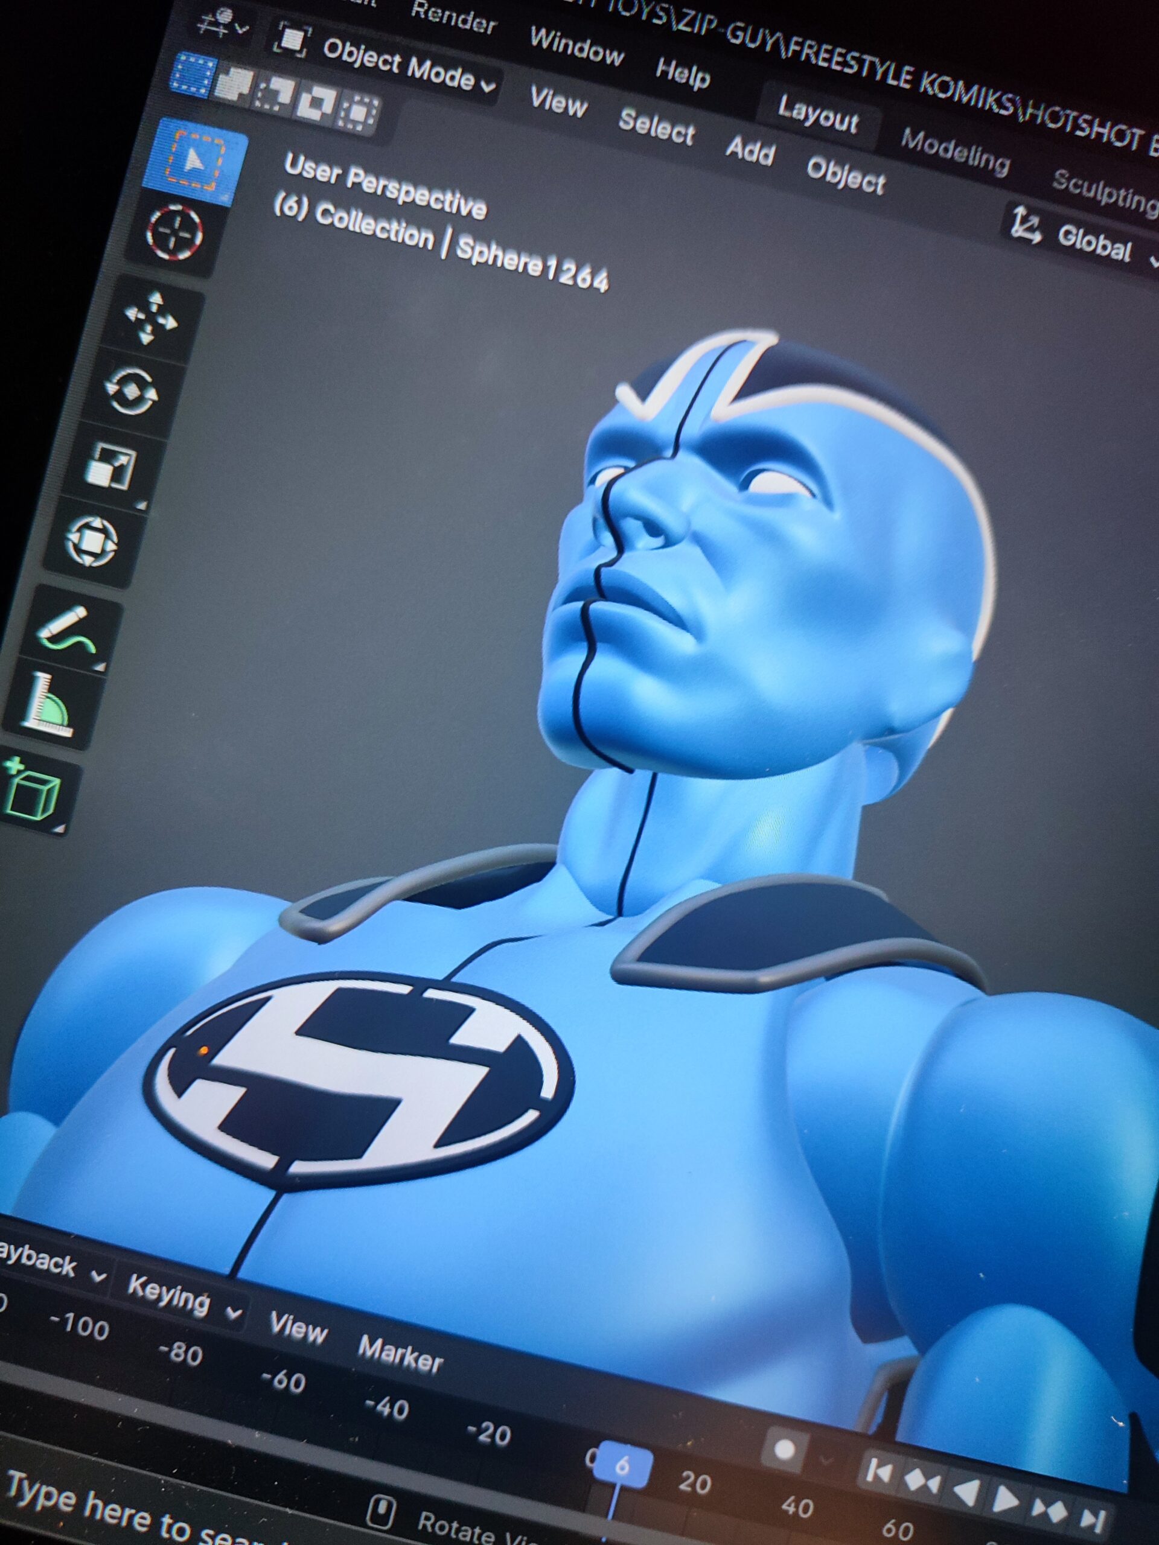1159x1545 pixels.
Task: Open the viewport Select menu
Action: [657, 126]
